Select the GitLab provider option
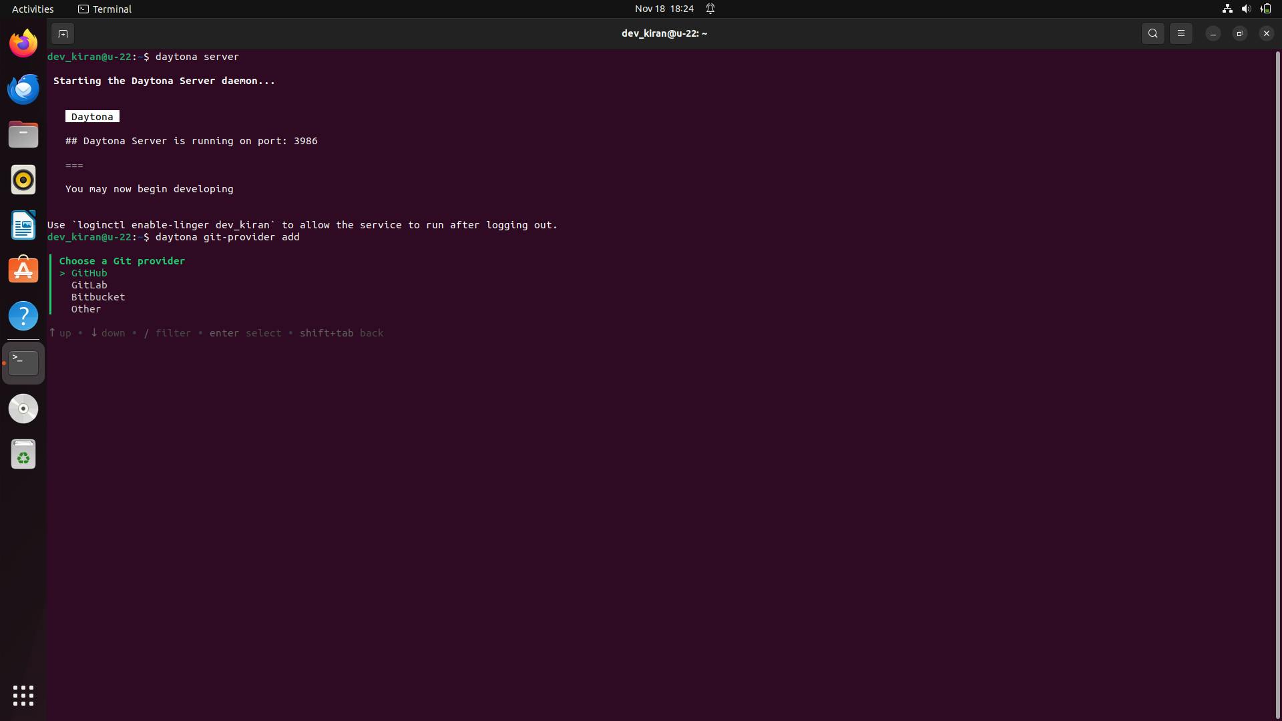 89,285
